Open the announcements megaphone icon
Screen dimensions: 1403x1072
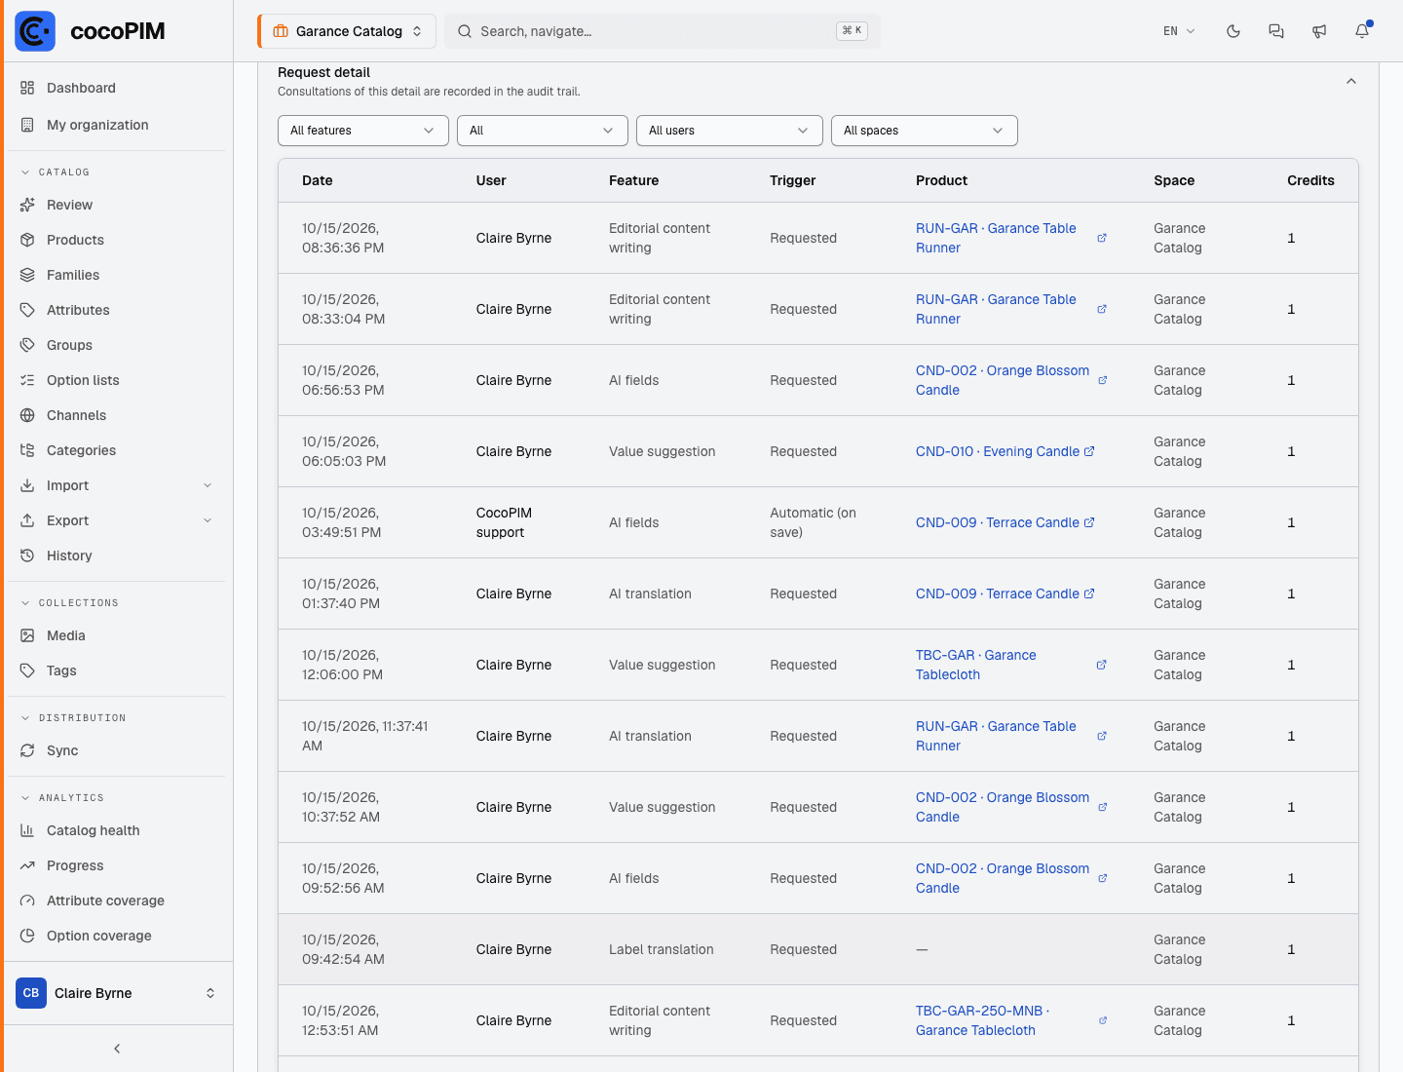click(x=1319, y=31)
